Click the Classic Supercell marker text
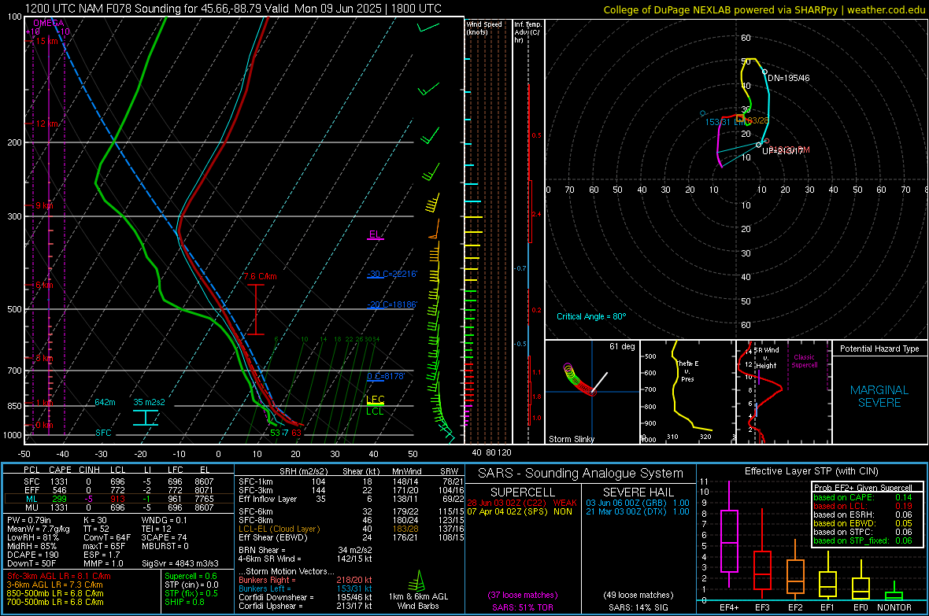This screenshot has height=616, width=929. click(x=804, y=361)
